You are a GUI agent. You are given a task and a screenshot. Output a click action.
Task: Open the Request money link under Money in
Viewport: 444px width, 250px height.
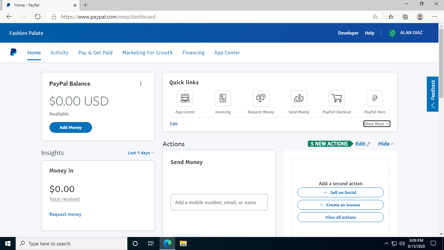tap(65, 214)
